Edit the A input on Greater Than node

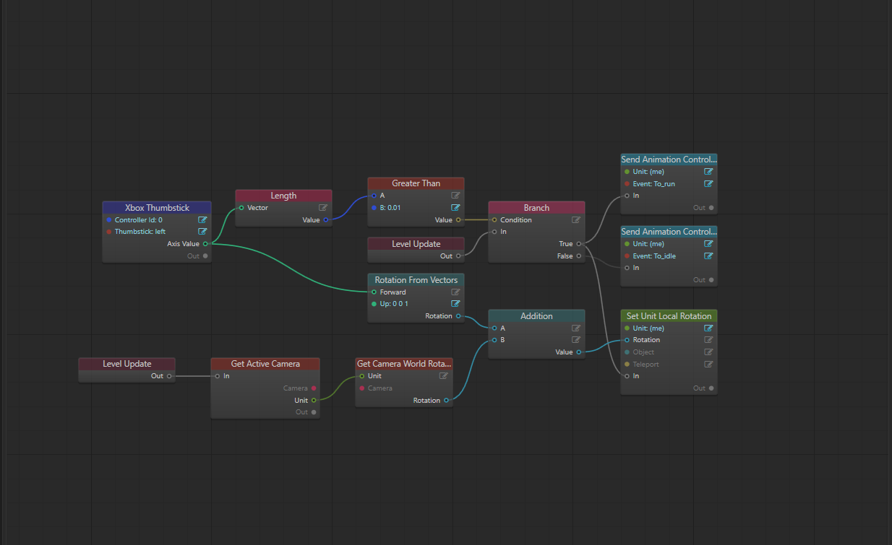pyautogui.click(x=455, y=195)
